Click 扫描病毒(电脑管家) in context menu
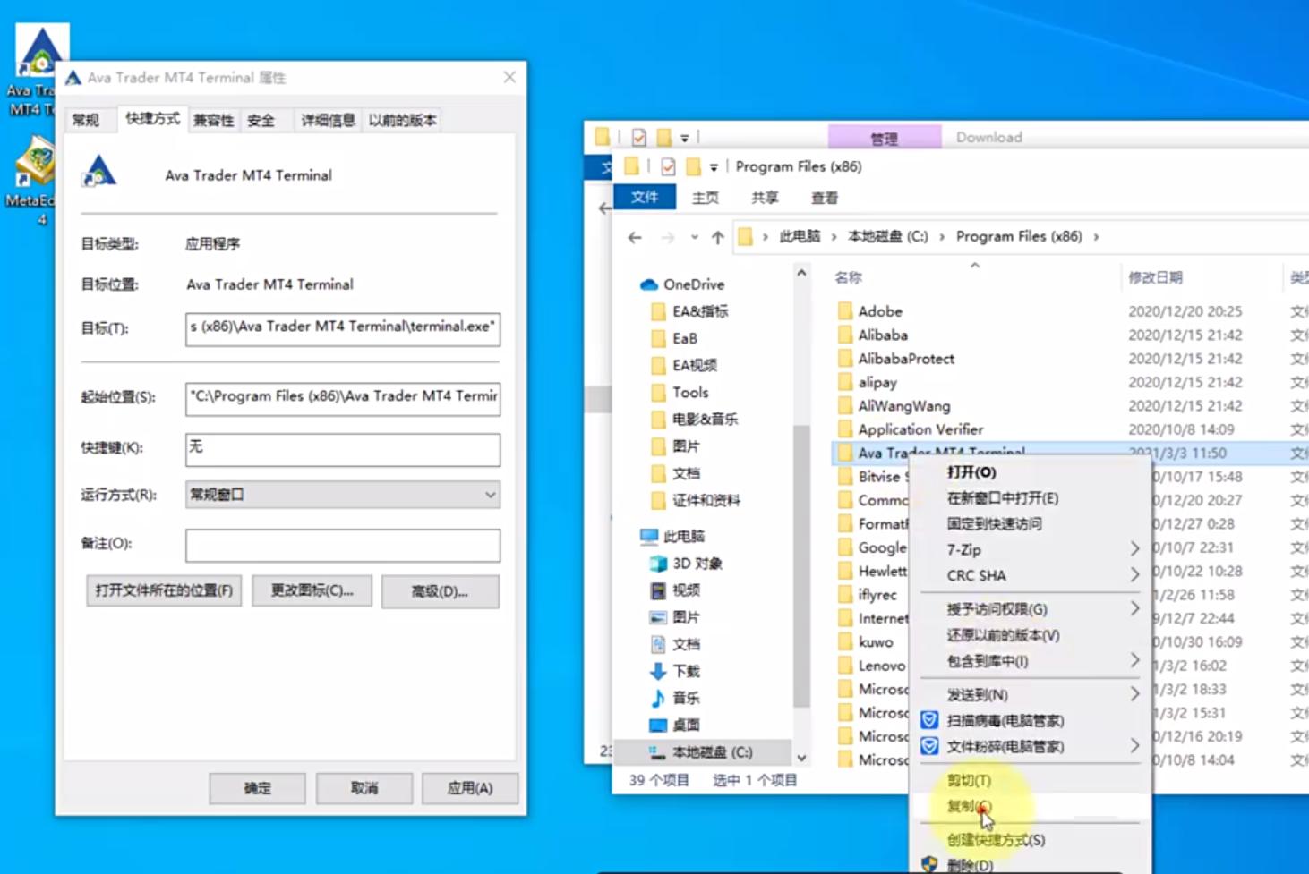This screenshot has width=1309, height=874. (x=1005, y=721)
